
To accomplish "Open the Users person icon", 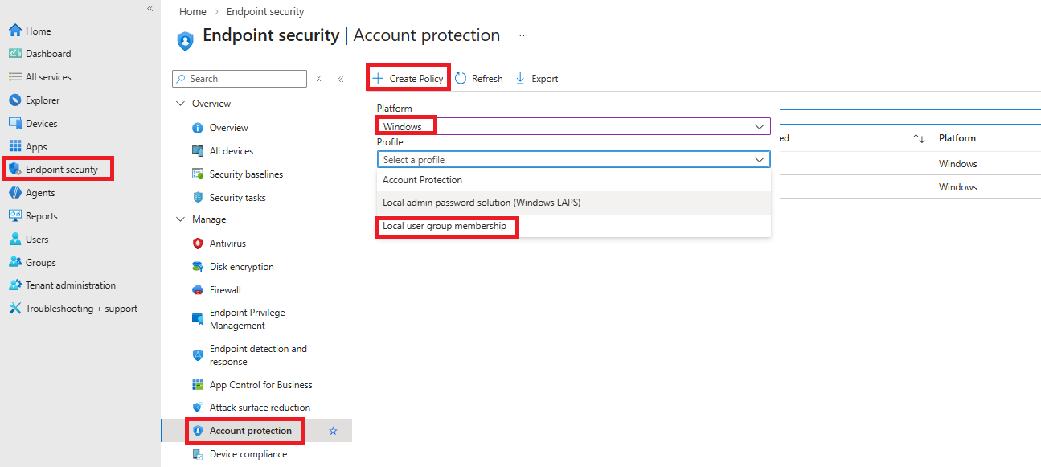I will point(14,240).
